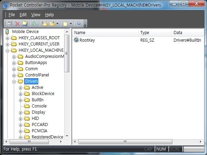Click value pane horizontal scroll right arrow

(x=201, y=142)
